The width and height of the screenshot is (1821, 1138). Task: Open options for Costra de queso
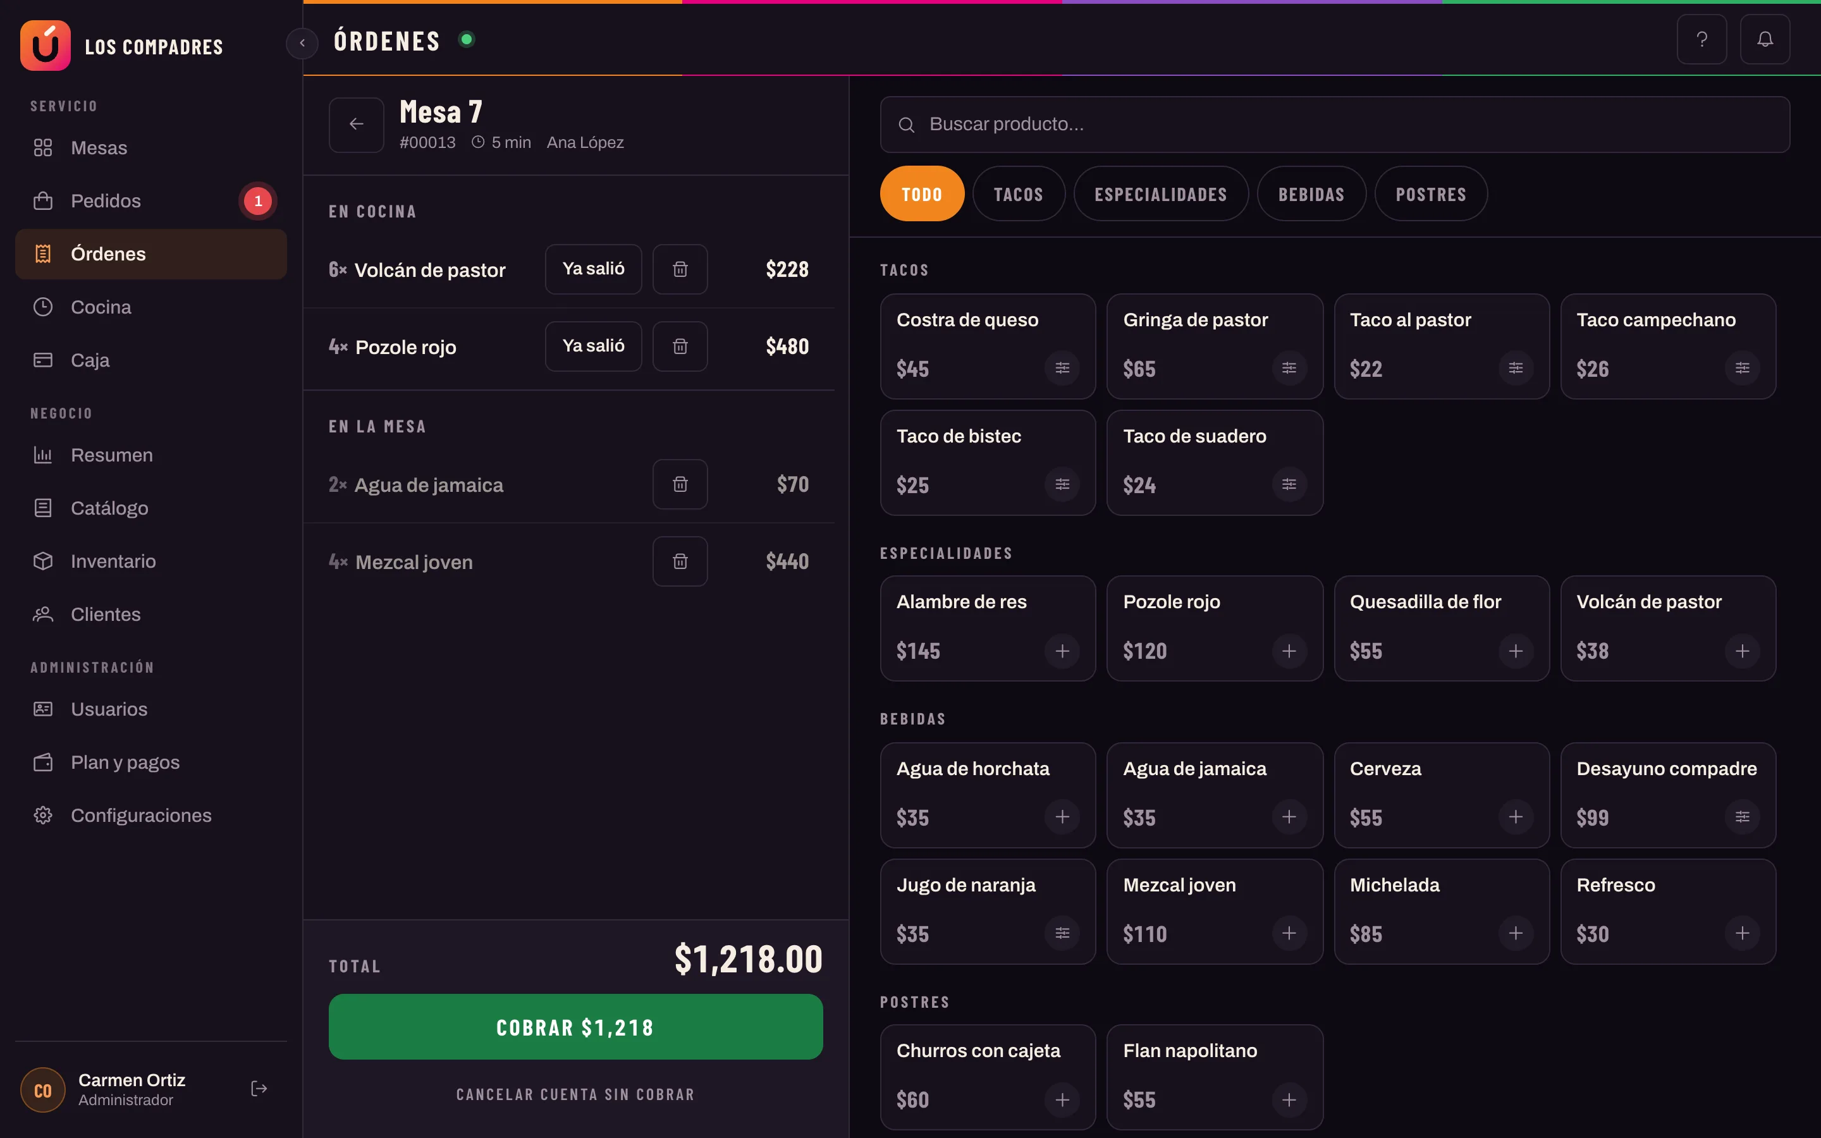point(1062,368)
